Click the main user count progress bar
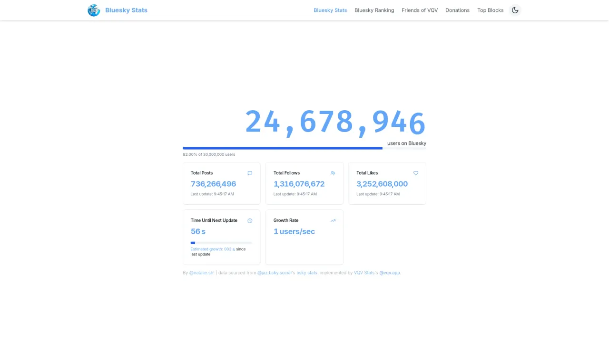Image resolution: width=609 pixels, height=342 pixels. pyautogui.click(x=304, y=148)
